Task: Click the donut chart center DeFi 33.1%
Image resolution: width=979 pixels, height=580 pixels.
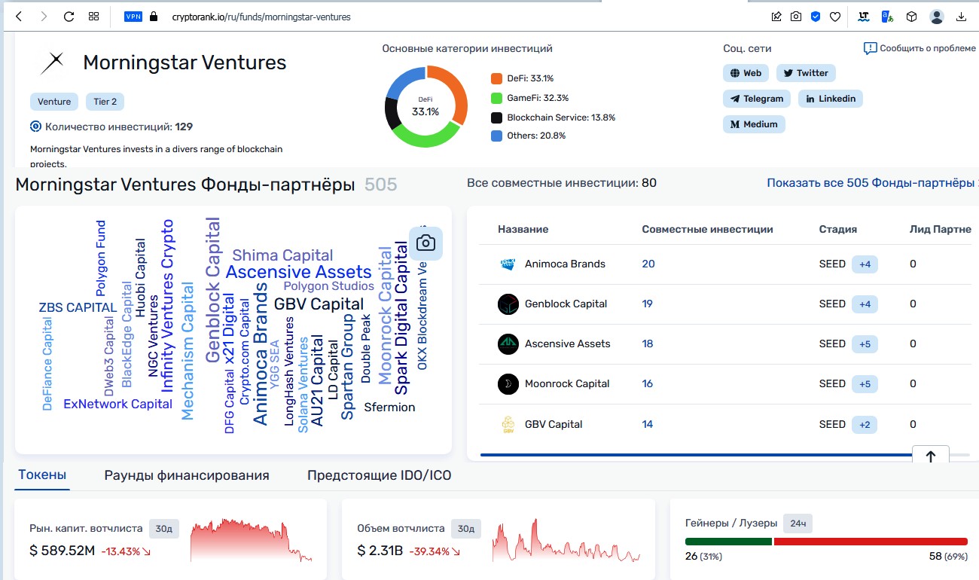Action: 425,107
